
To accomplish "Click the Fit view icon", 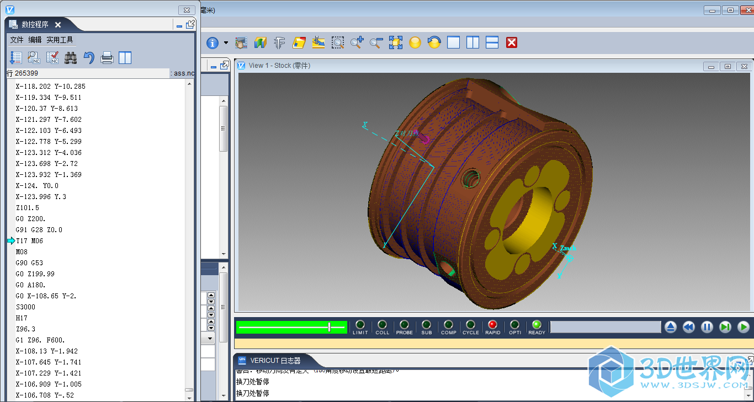I will 396,42.
